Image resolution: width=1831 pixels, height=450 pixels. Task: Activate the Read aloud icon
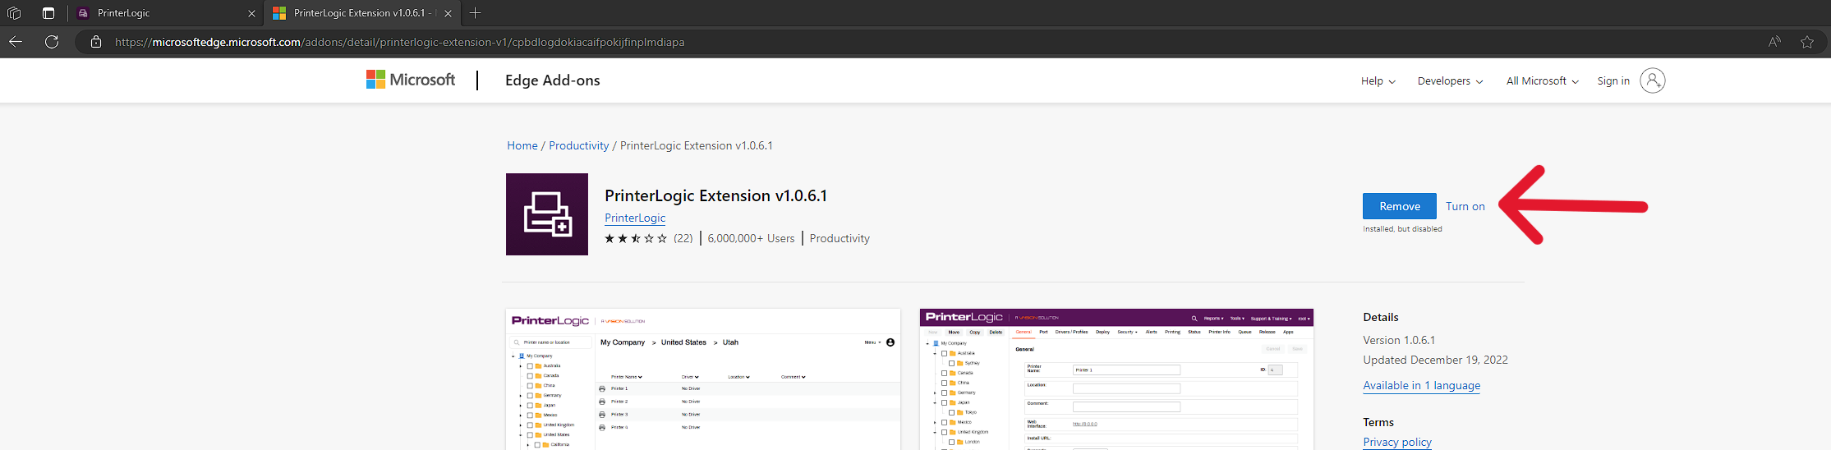[x=1774, y=42]
